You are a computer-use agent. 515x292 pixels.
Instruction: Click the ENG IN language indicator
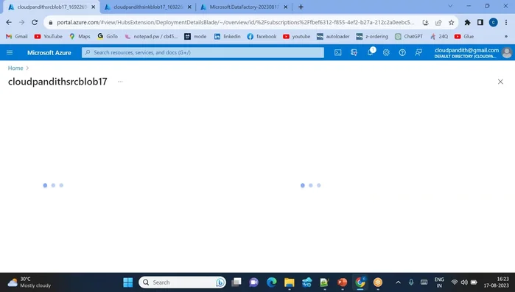coord(439,282)
